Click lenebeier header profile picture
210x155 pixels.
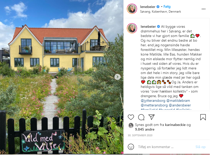[132, 9]
